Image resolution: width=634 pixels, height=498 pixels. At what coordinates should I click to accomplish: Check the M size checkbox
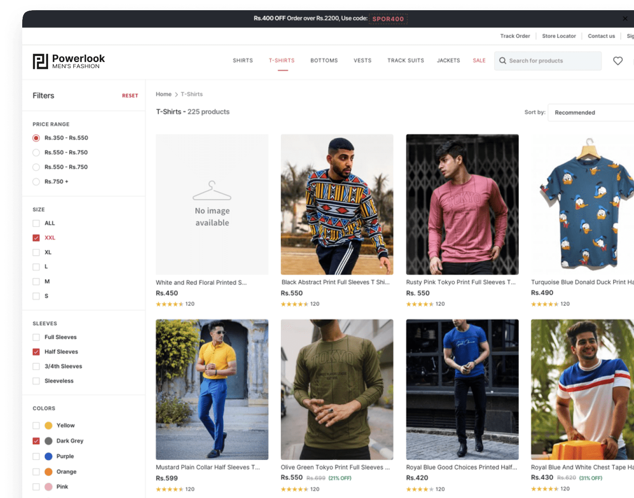[x=36, y=282]
